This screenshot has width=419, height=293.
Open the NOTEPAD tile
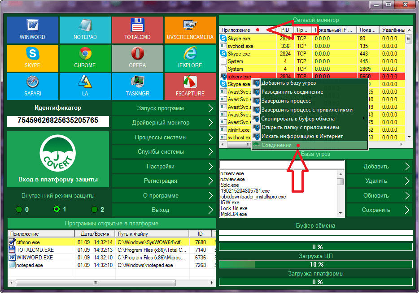click(85, 30)
